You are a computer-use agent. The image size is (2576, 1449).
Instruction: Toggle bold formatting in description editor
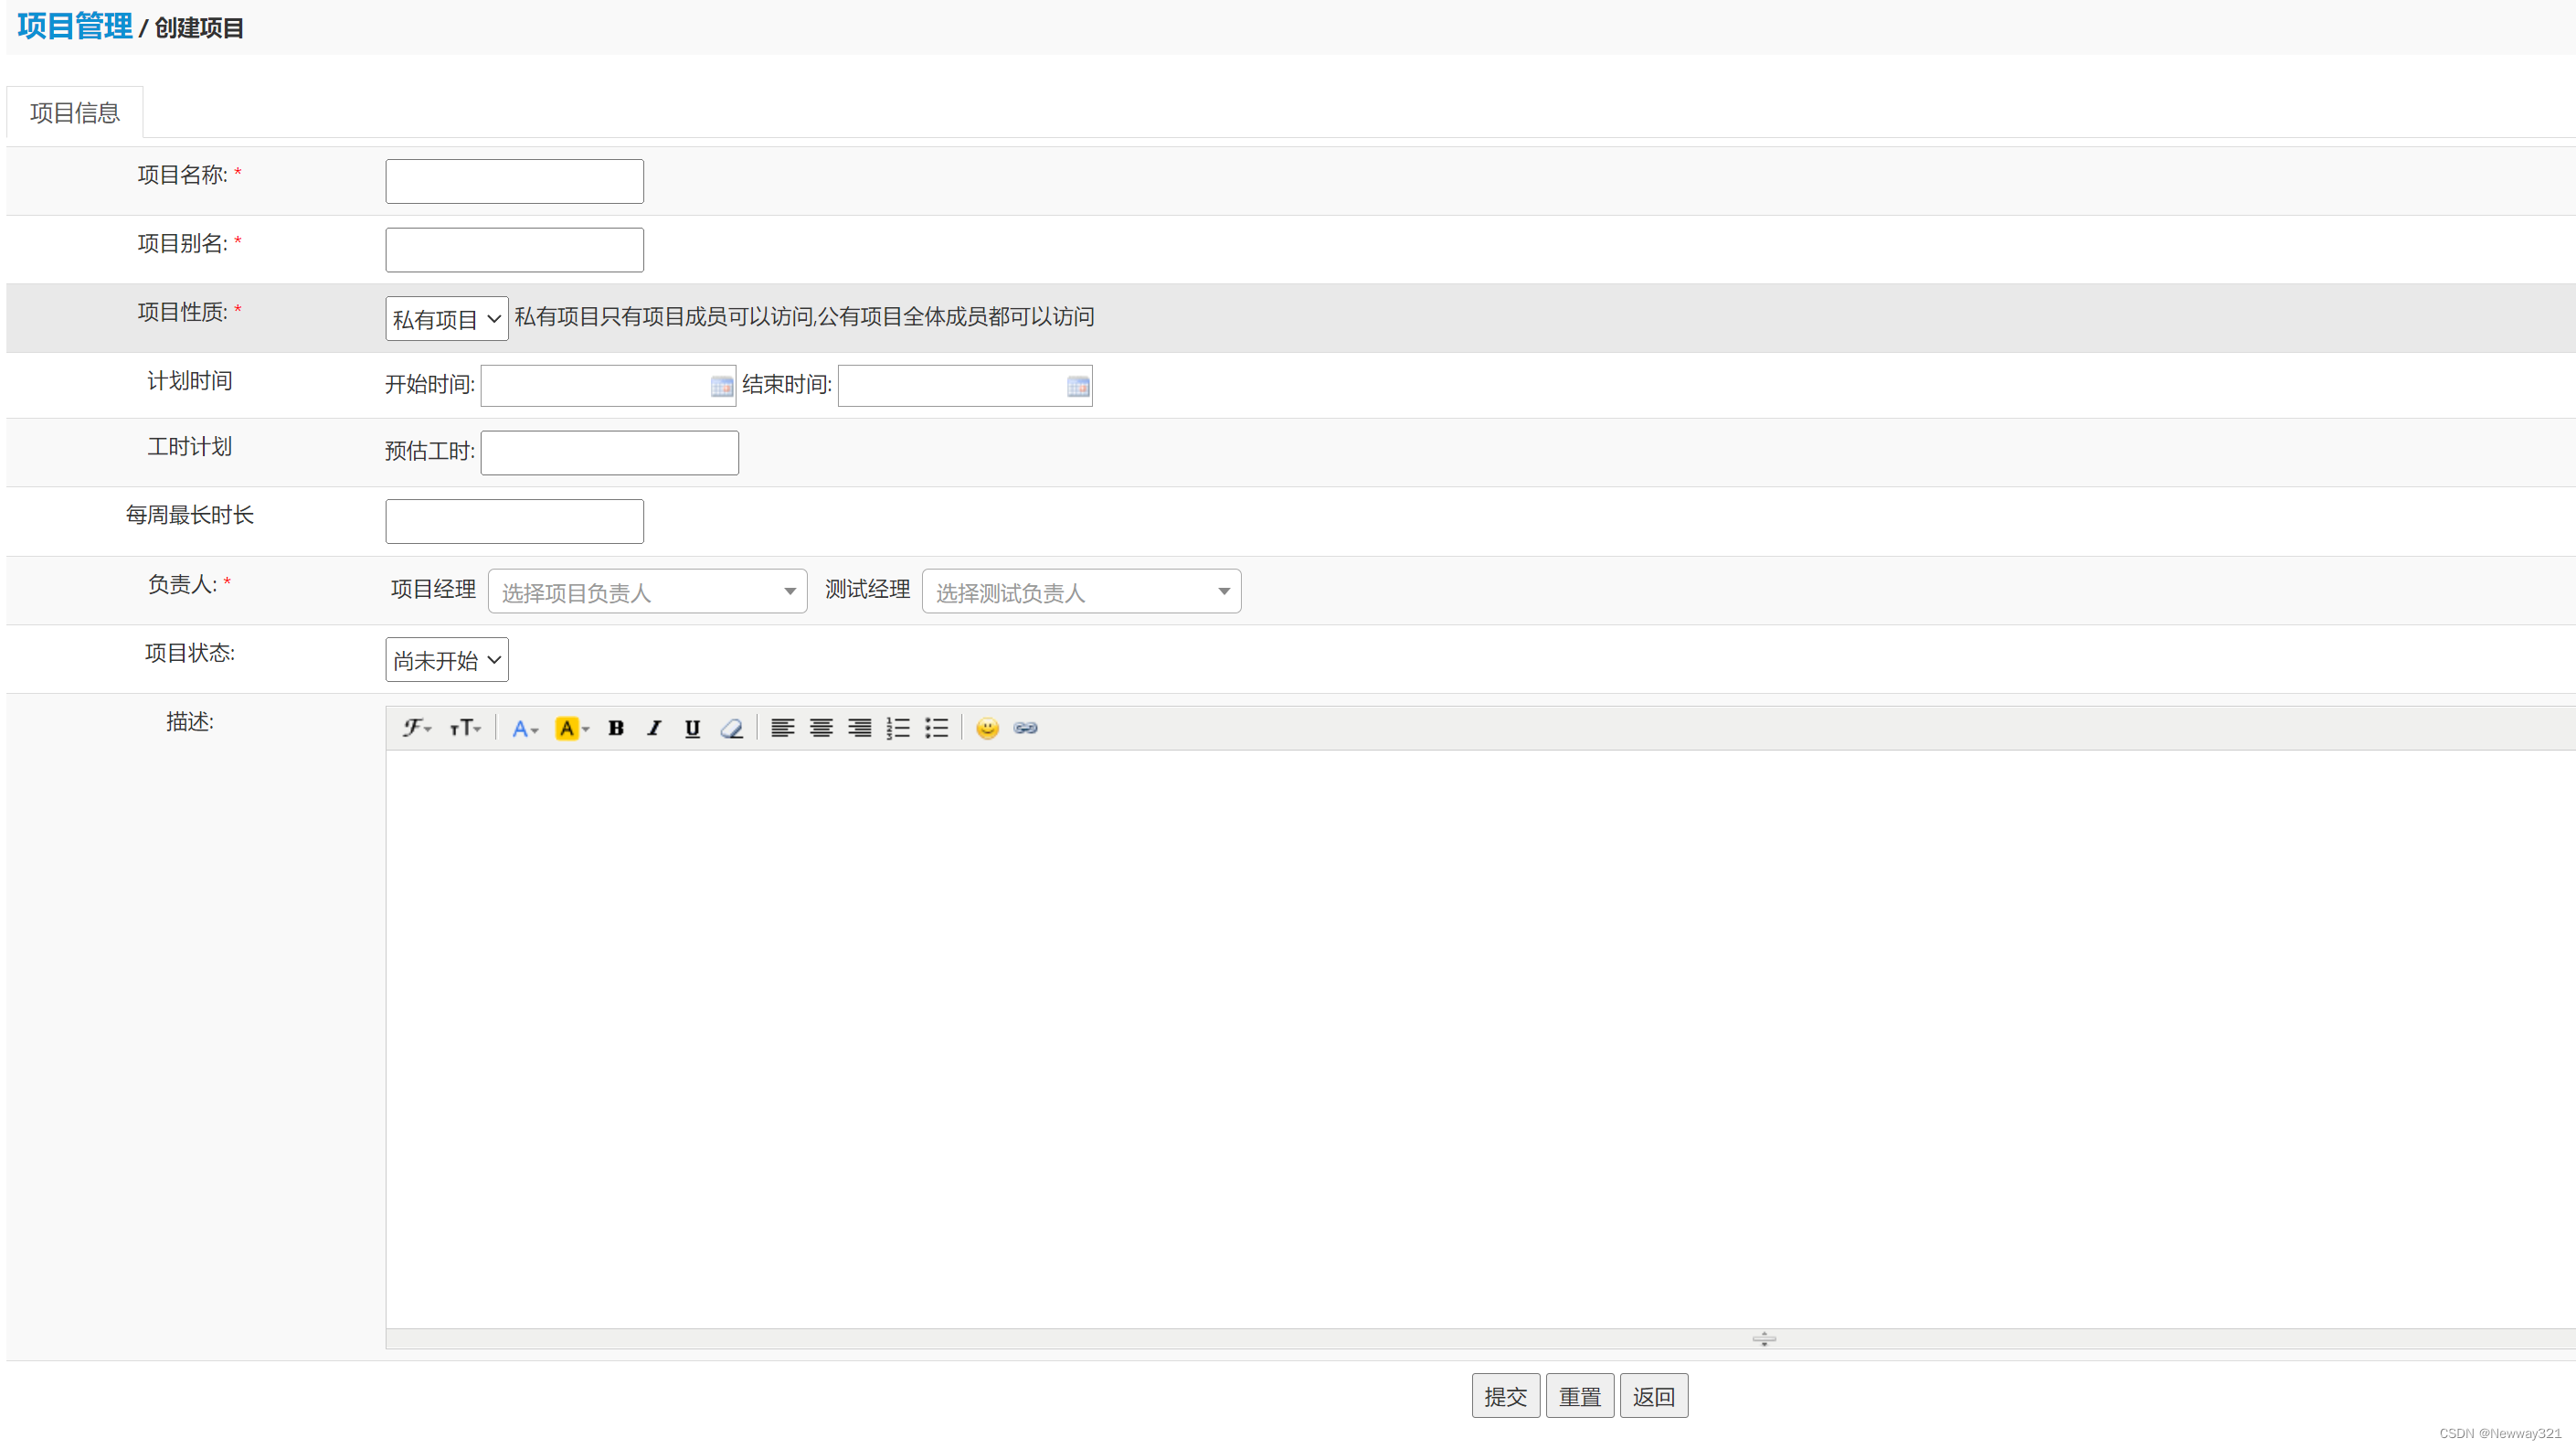tap(616, 729)
